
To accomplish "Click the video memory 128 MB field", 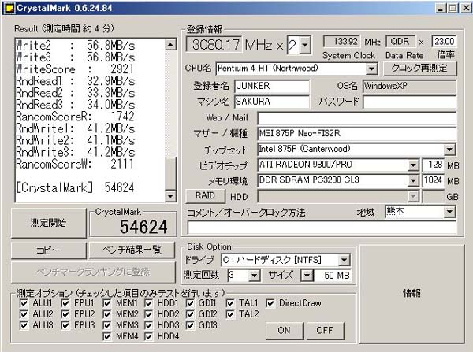I will [434, 165].
